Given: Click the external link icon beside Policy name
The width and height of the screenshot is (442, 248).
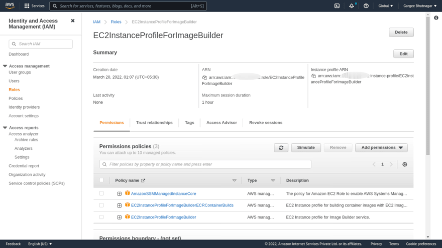Looking at the screenshot, I should (143, 180).
